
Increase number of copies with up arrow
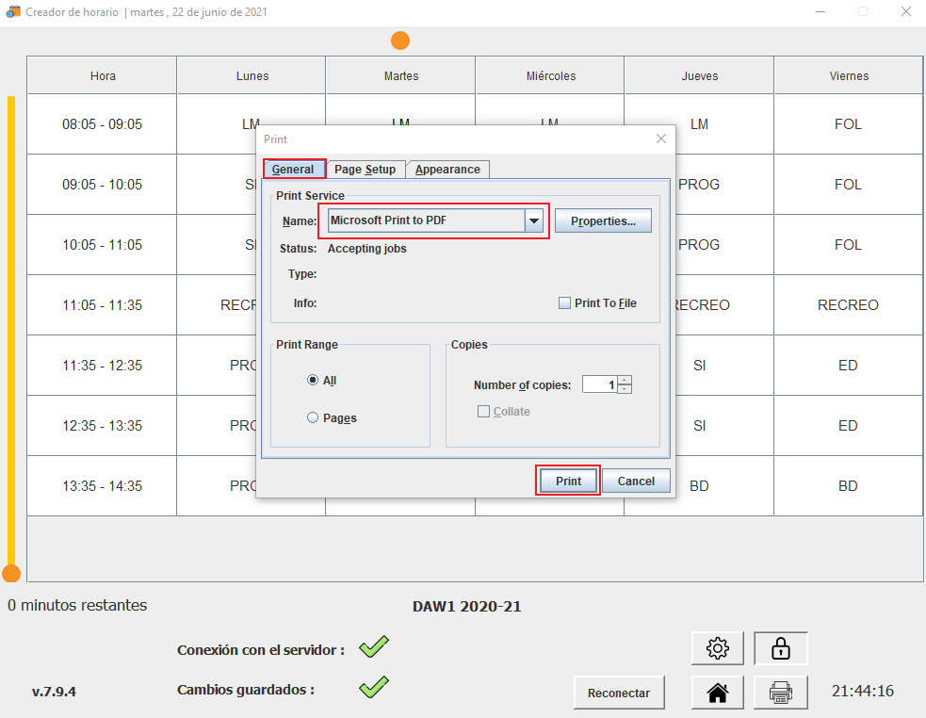click(x=625, y=380)
